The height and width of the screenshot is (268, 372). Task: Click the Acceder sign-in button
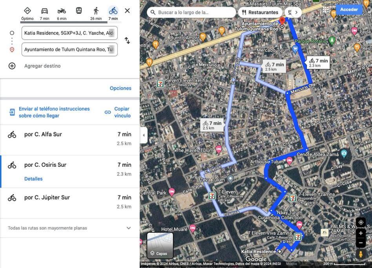tap(349, 9)
